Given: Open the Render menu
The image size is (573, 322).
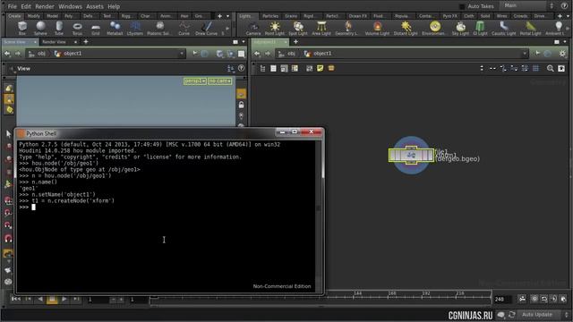Looking at the screenshot, I should point(45,6).
